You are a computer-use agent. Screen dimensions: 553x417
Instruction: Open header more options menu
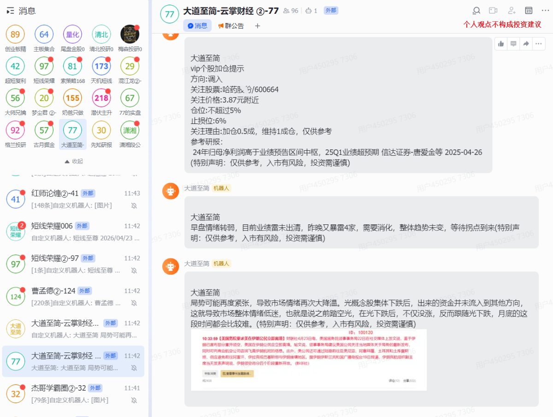[x=546, y=11]
